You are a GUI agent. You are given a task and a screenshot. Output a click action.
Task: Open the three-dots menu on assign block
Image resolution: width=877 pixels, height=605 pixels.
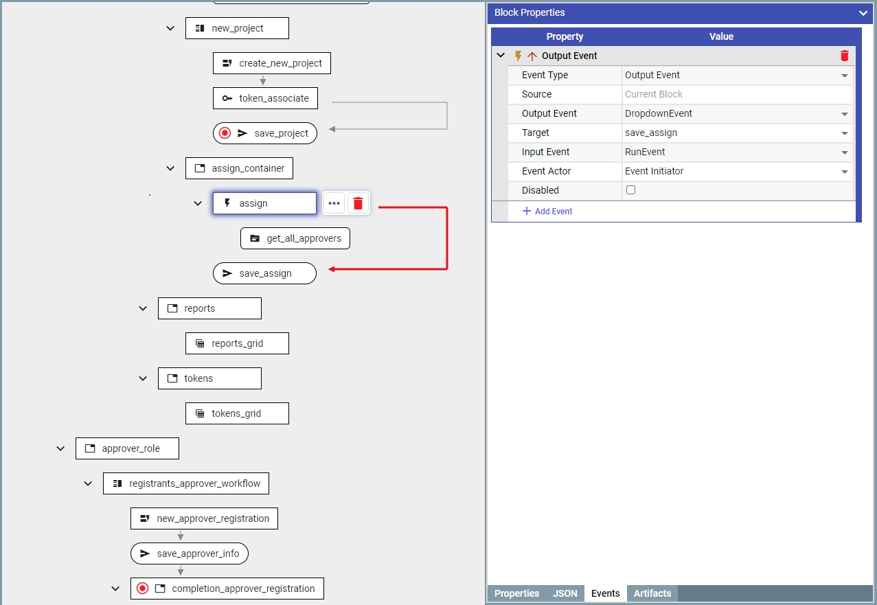pyautogui.click(x=334, y=203)
